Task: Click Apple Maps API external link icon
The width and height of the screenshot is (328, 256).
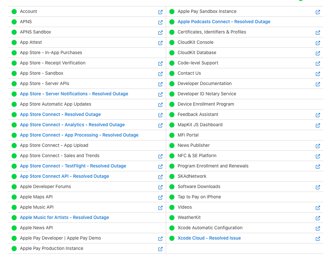Action: tap(160, 197)
